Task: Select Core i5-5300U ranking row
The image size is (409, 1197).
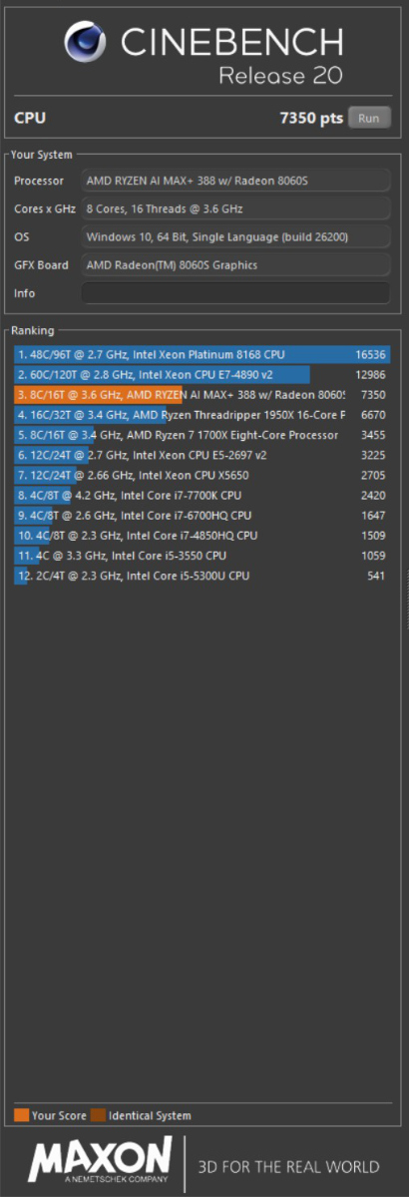Action: (202, 577)
